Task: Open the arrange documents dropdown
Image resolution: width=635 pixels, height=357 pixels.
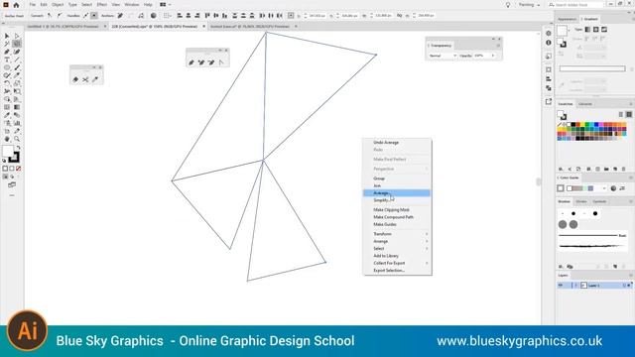Action: click(x=165, y=5)
